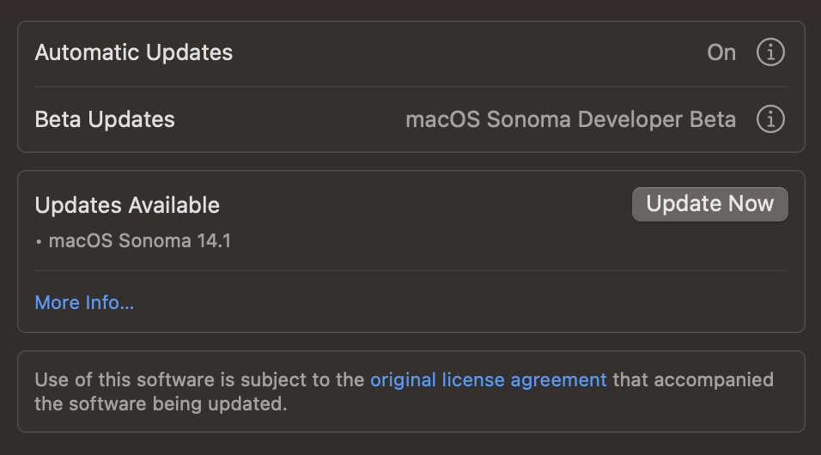The width and height of the screenshot is (821, 455).
Task: Select the Automatic Updates label
Action: tap(133, 52)
